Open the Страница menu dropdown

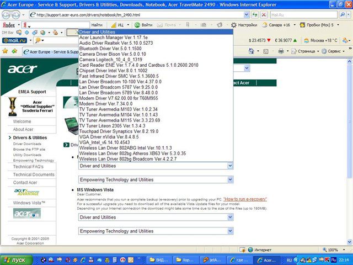click(305, 51)
